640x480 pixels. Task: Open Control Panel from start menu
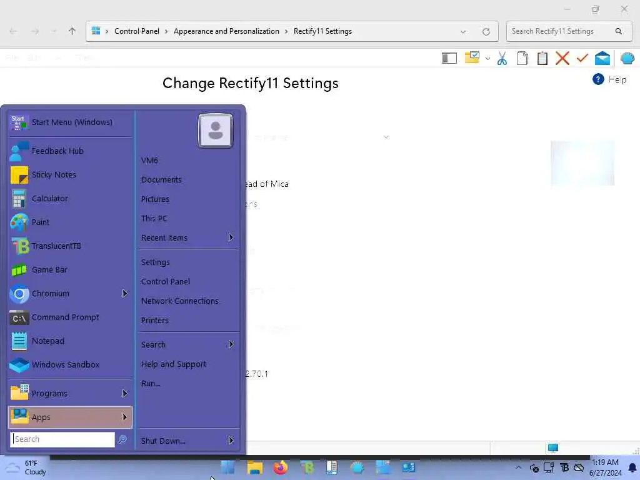click(189, 282)
